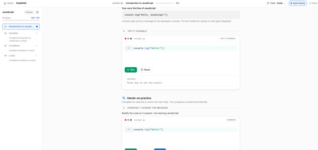Click 'EXERCISE 1: CHANGE THE MESSAGE' heading
Image resolution: width=318 pixels, height=150 pixels.
pyautogui.click(x=148, y=108)
